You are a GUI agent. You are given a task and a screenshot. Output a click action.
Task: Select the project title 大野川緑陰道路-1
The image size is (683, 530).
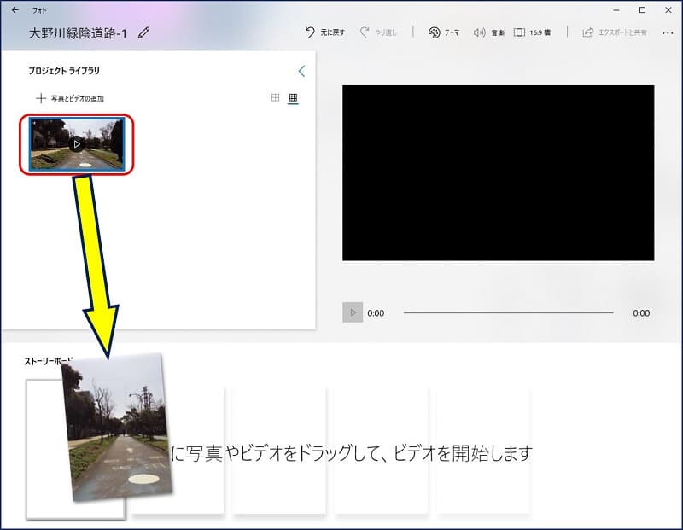point(78,32)
